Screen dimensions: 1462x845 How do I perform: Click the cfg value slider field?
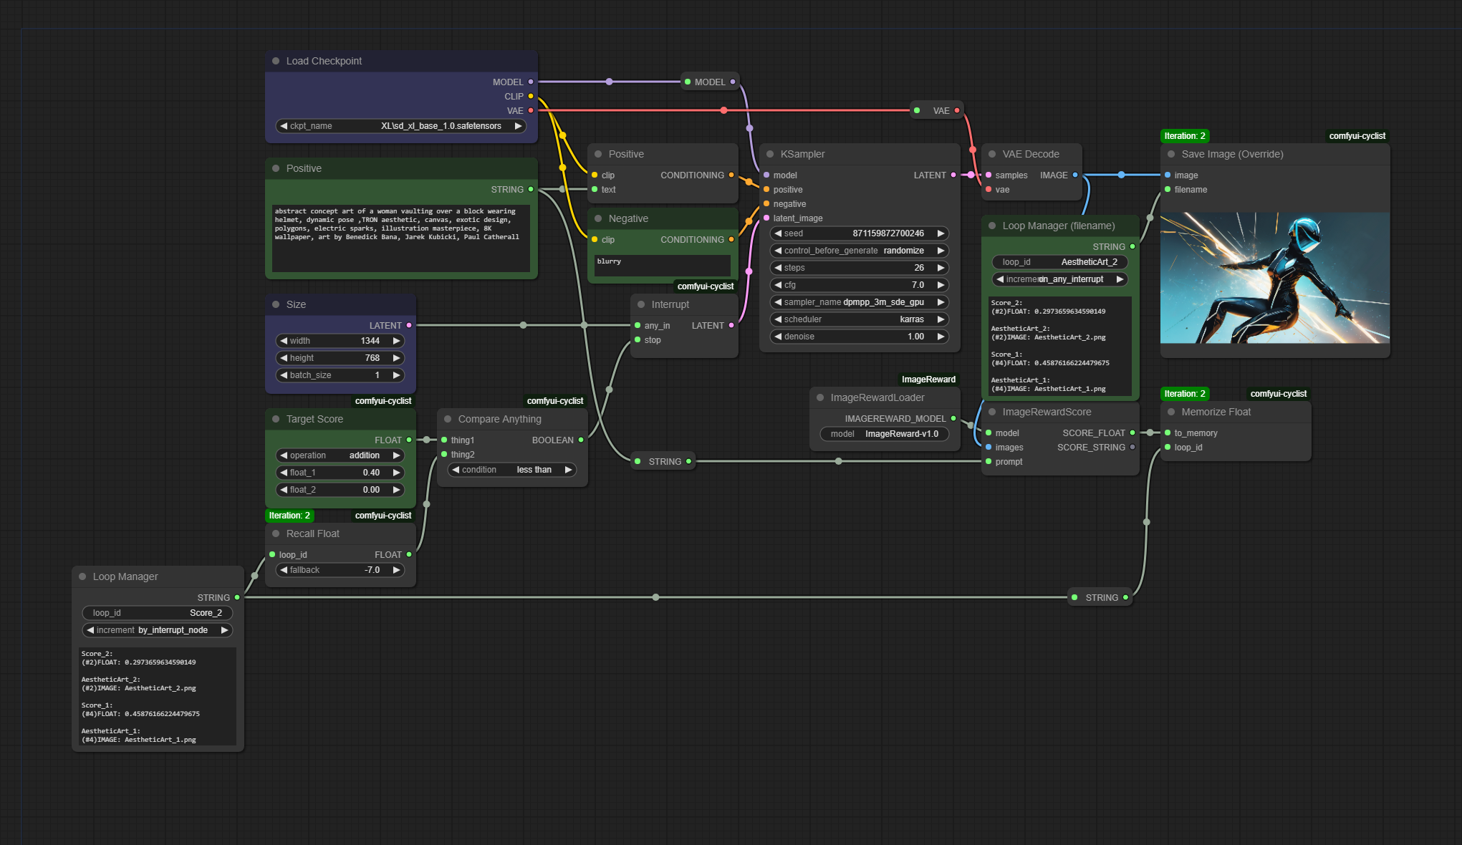click(860, 285)
